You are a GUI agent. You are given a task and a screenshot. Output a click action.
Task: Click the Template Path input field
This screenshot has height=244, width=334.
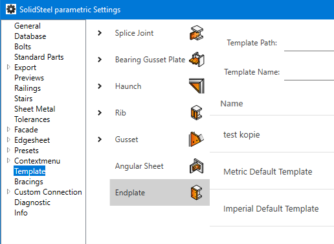click(x=309, y=44)
